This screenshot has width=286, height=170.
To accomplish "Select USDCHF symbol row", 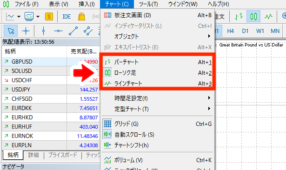I will [x=51, y=80].
